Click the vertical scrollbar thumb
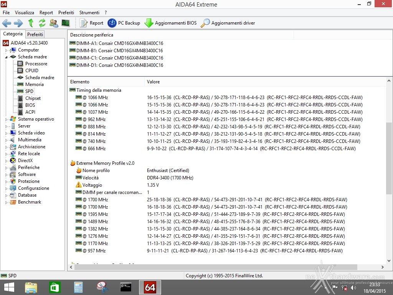The height and width of the screenshot is (295, 393). [x=389, y=158]
